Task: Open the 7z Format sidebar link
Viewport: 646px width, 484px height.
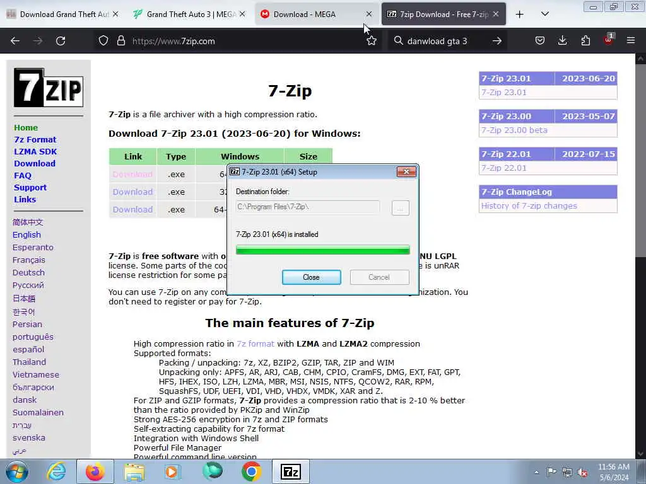Action: click(35, 139)
